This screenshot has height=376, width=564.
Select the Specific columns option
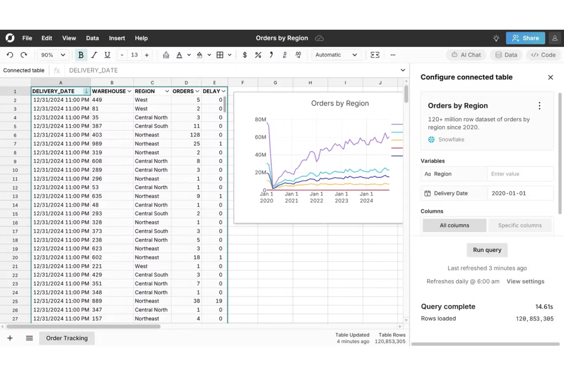click(520, 225)
